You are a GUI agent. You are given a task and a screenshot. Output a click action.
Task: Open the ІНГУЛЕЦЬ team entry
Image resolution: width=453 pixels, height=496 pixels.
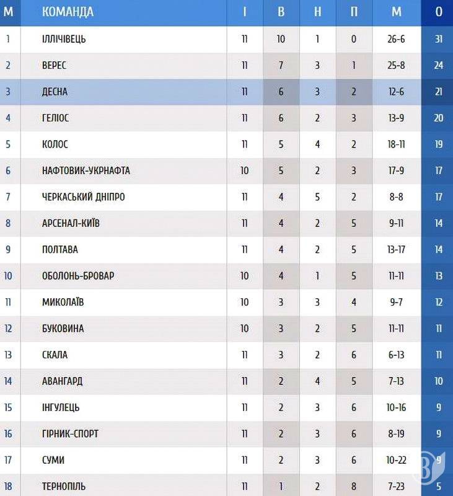[61, 407]
